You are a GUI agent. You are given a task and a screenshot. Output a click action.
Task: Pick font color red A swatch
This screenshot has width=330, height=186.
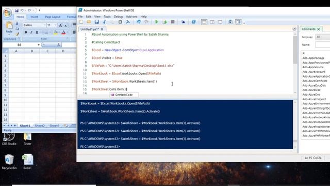[63, 32]
